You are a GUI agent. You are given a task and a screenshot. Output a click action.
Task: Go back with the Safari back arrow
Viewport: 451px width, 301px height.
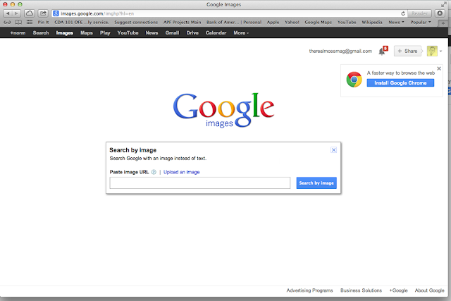pos(8,13)
